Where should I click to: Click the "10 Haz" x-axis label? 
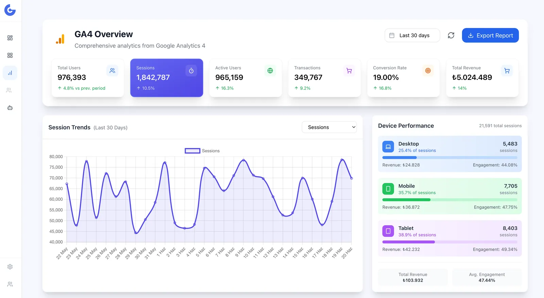click(x=249, y=253)
